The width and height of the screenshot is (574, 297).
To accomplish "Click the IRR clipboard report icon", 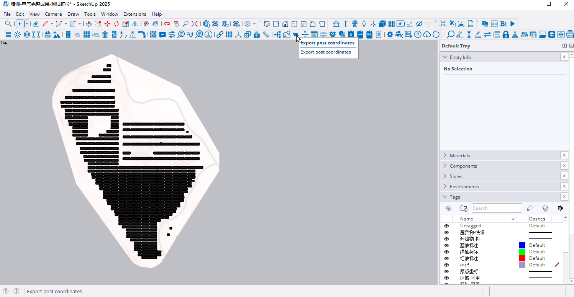I will pos(369,34).
